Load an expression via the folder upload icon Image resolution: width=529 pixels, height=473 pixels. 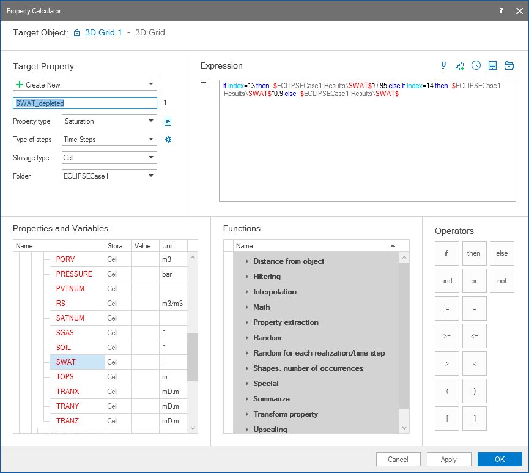pos(508,65)
